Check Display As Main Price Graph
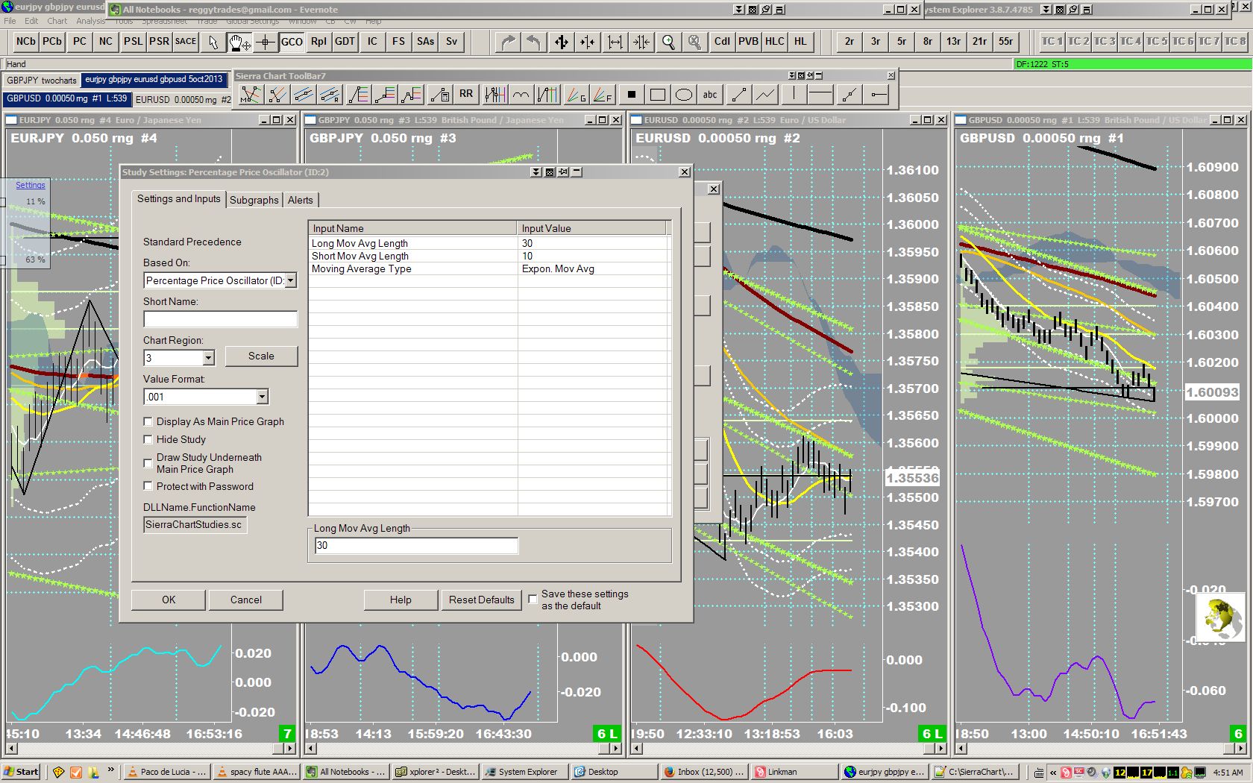The image size is (1253, 783). pos(148,422)
